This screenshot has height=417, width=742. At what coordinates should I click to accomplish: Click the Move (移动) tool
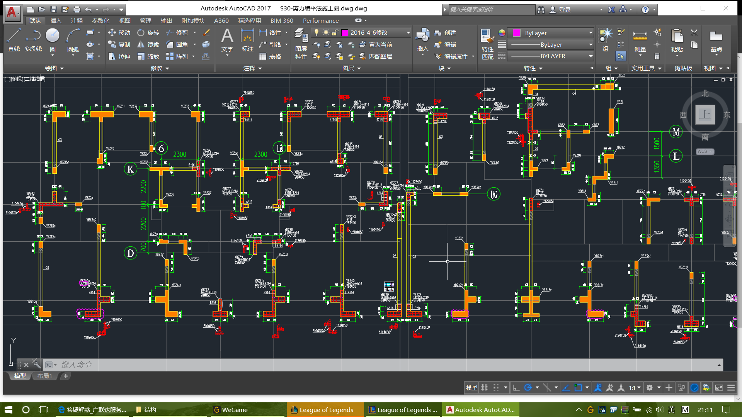pyautogui.click(x=119, y=32)
